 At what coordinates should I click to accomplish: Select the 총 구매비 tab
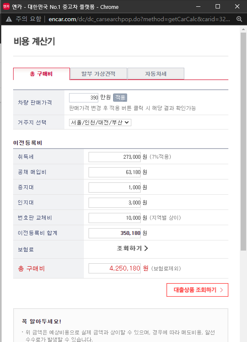click(x=41, y=73)
